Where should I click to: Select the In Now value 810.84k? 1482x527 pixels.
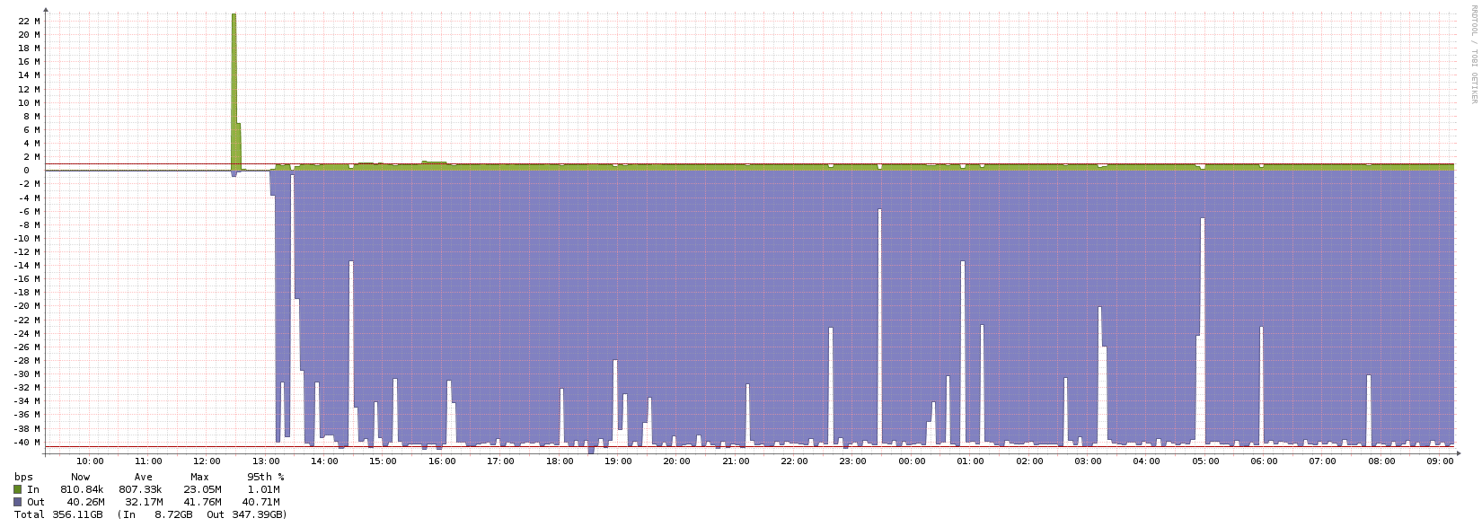click(x=82, y=489)
